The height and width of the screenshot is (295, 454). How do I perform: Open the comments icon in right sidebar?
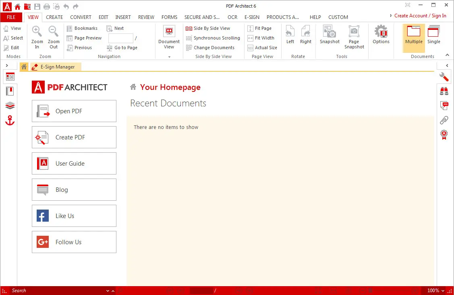[444, 106]
